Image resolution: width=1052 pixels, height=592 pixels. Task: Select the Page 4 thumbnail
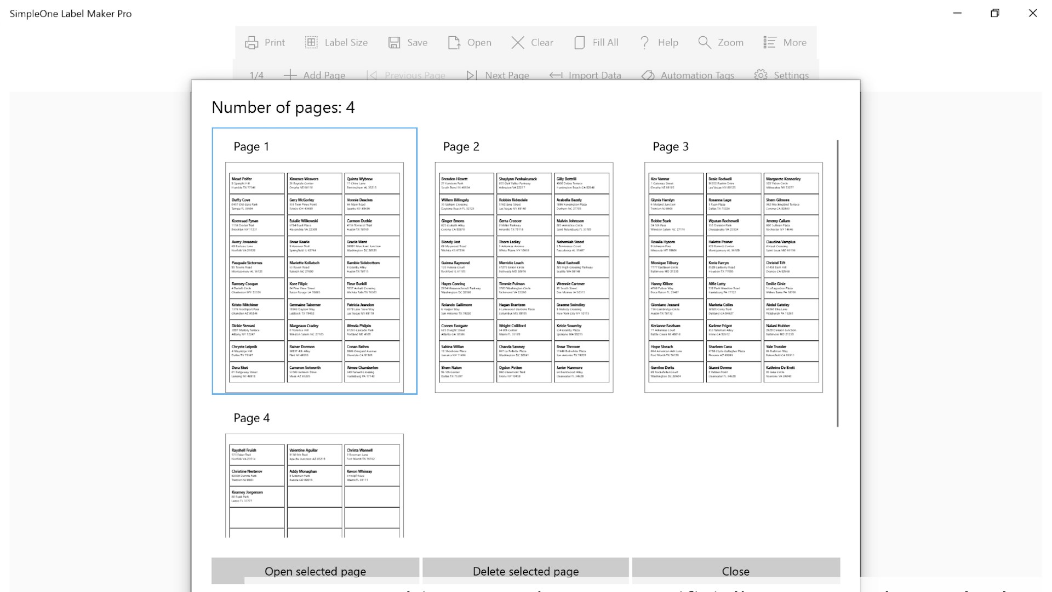coord(315,485)
